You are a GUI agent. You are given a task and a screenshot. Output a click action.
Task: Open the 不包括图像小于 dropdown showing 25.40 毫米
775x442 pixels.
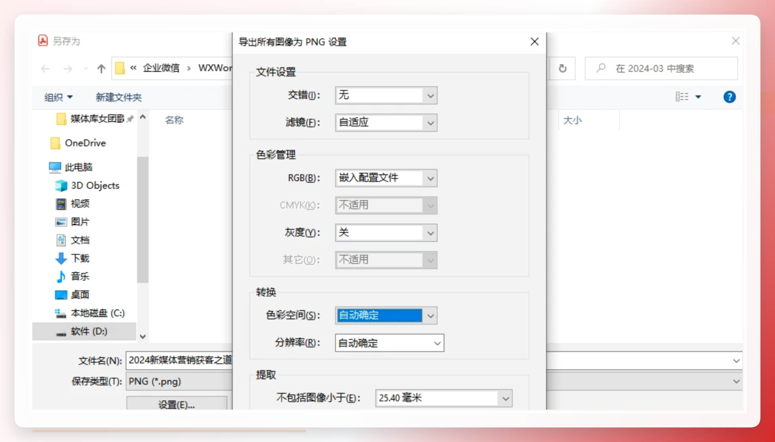coord(444,398)
